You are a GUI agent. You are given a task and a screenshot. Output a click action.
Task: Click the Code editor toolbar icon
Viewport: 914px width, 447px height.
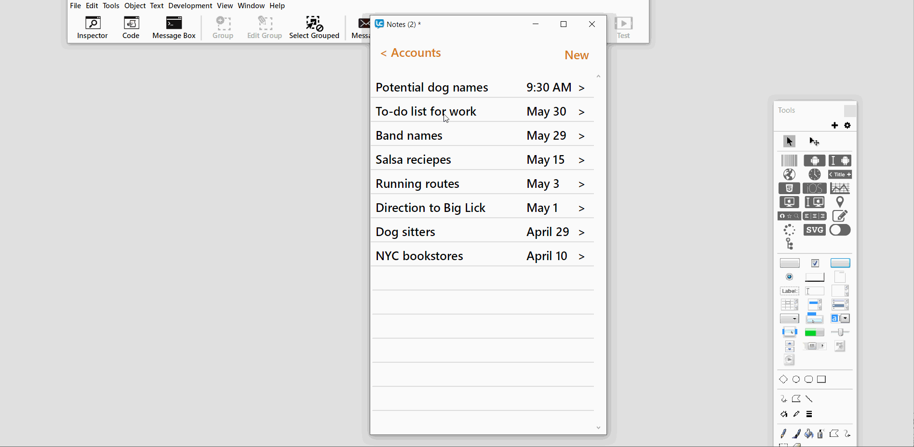[x=131, y=27]
